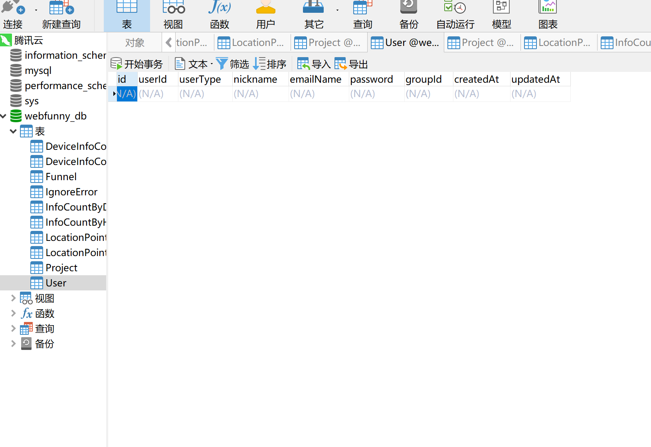Open the 视图 views toolbar button
The height and width of the screenshot is (447, 651).
(x=173, y=15)
